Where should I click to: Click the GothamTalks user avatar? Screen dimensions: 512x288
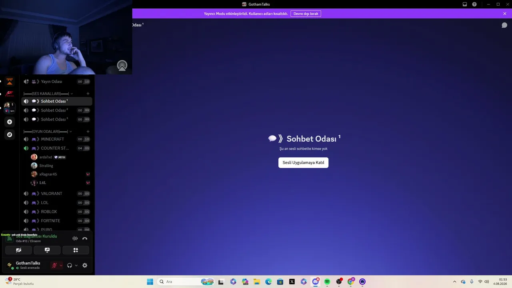point(10,265)
